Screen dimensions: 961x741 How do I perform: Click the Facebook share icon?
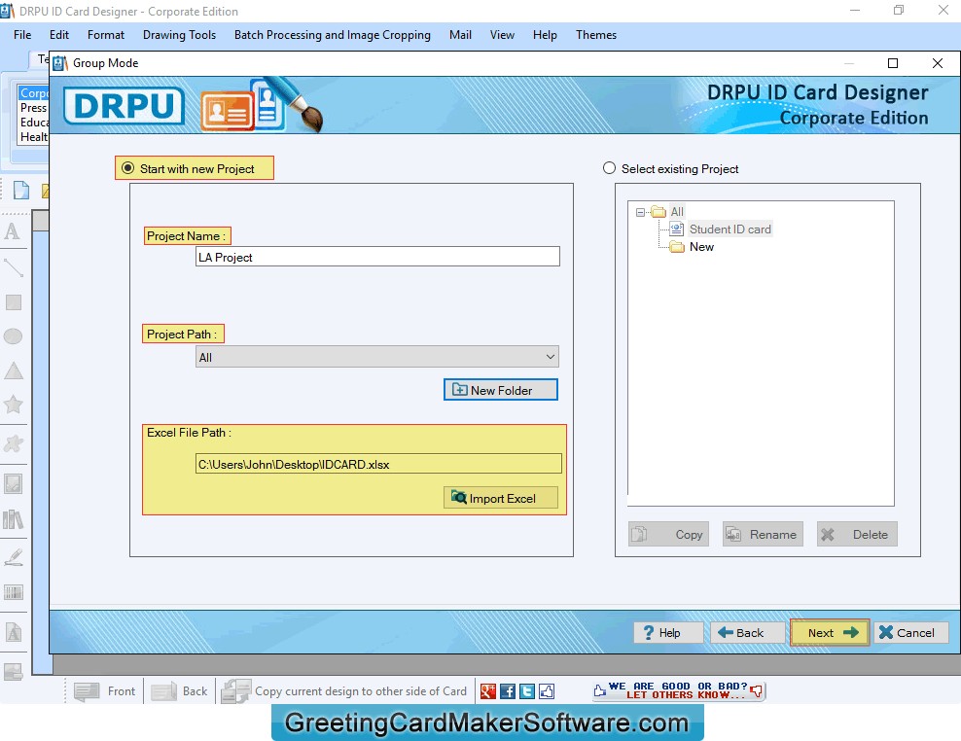pos(508,691)
